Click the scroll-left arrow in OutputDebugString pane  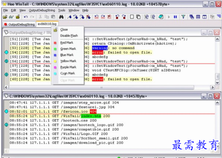pos(6,87)
